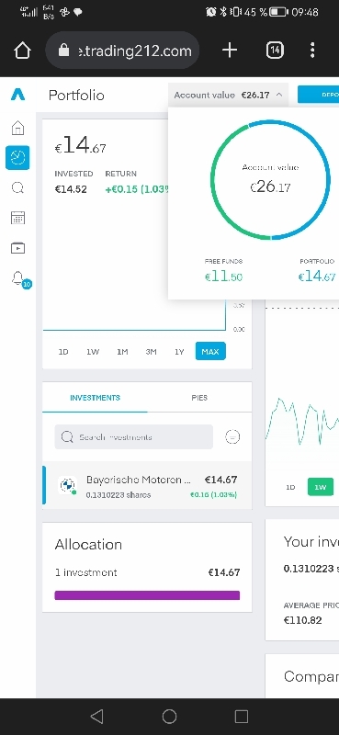Viewport: 339px width, 735px height.
Task: Open the search icon in sidebar
Action: coord(17,188)
